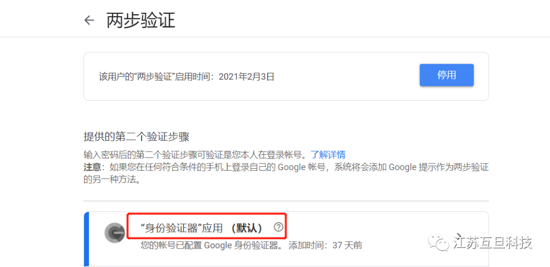Open the 了解详情 link
This screenshot has height=267, width=550.
328,154
